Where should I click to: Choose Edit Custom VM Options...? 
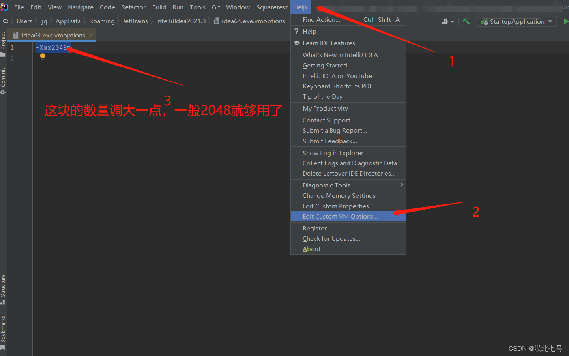(x=348, y=216)
